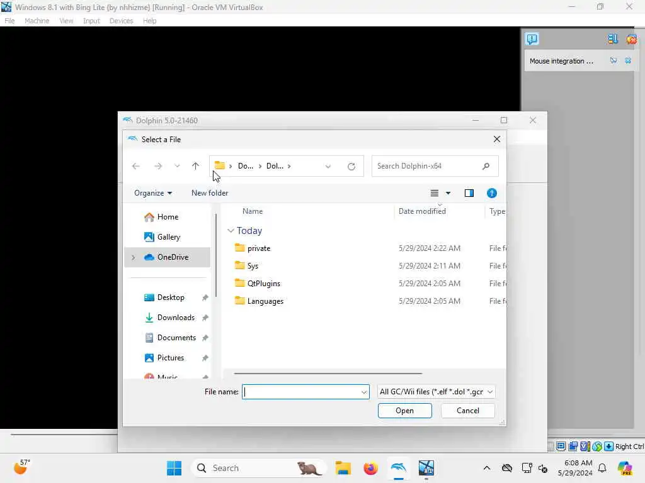
Task: Click the search magnifier in file dialog
Action: tap(486, 166)
